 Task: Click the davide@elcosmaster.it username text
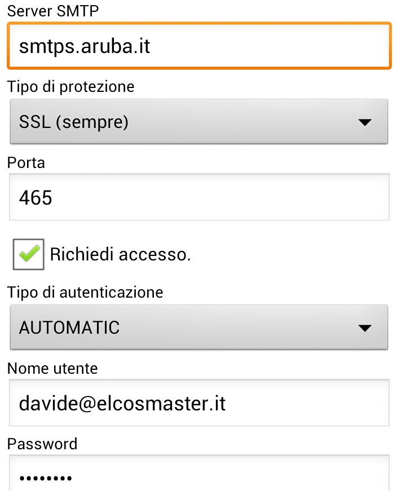[x=122, y=403]
